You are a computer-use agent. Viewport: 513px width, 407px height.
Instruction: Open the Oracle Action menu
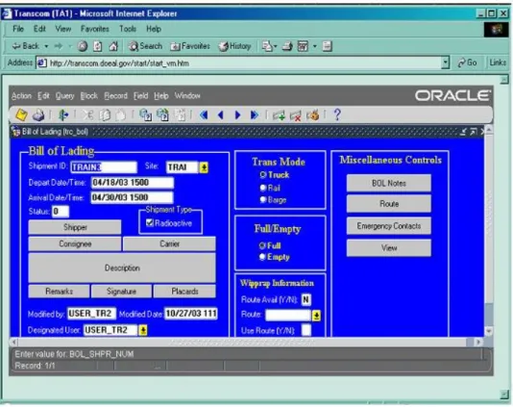click(x=21, y=96)
